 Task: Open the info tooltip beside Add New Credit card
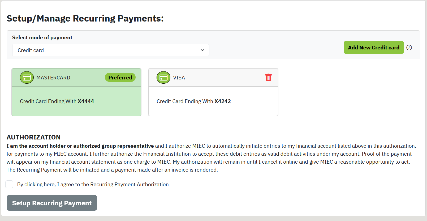409,48
